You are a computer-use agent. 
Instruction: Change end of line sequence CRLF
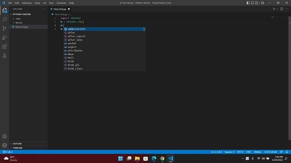coord(248,152)
